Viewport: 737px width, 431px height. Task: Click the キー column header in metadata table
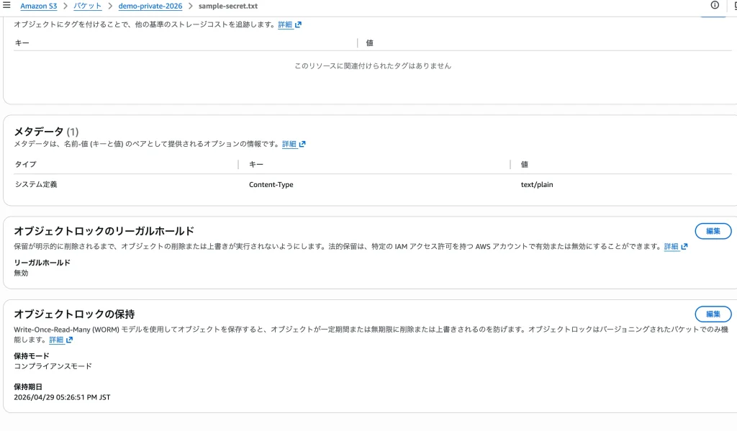tap(256, 164)
